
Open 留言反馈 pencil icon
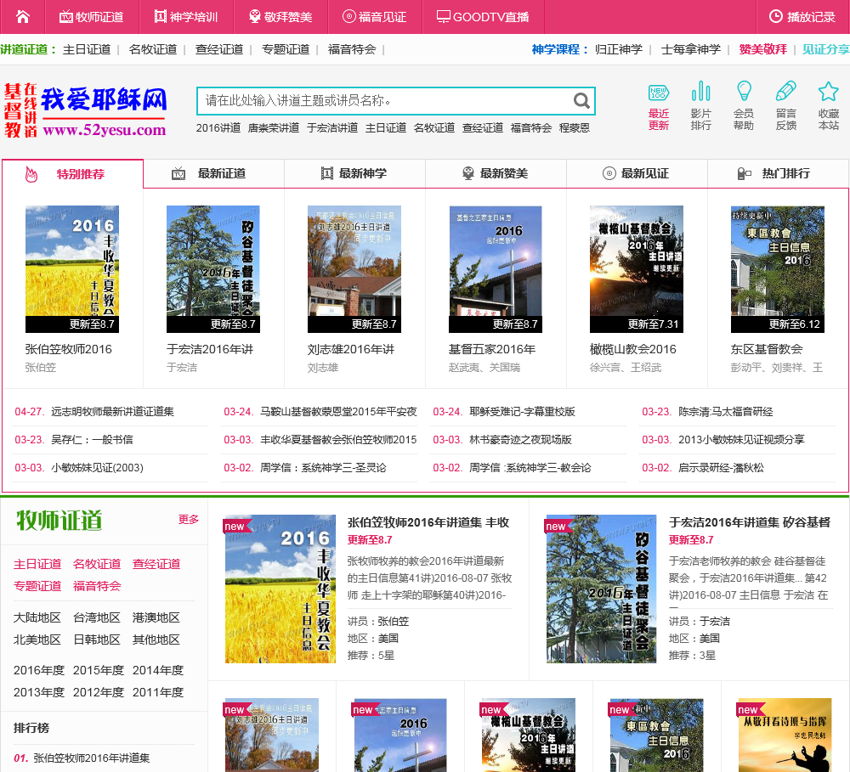786,105
